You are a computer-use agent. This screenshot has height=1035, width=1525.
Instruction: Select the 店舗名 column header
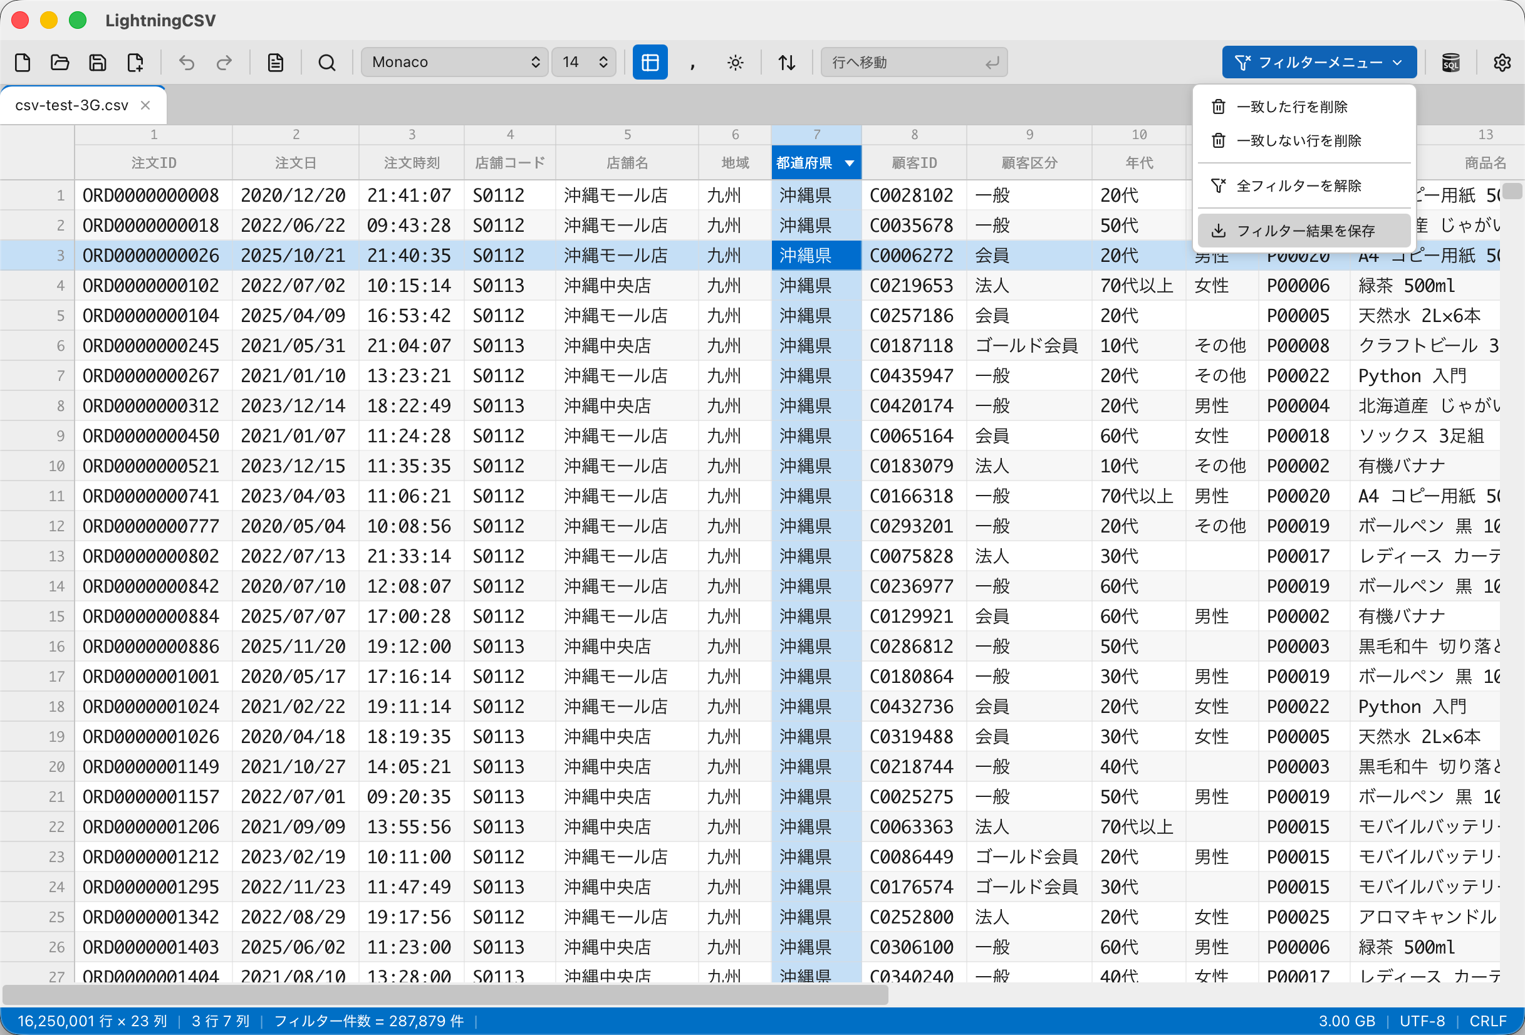pyautogui.click(x=627, y=163)
